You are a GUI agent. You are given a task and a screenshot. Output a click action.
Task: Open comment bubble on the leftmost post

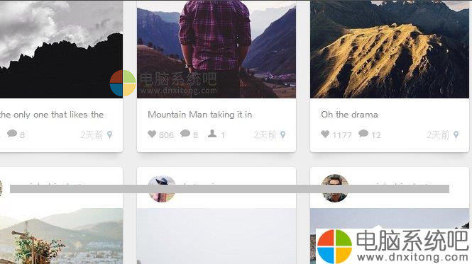(x=12, y=133)
